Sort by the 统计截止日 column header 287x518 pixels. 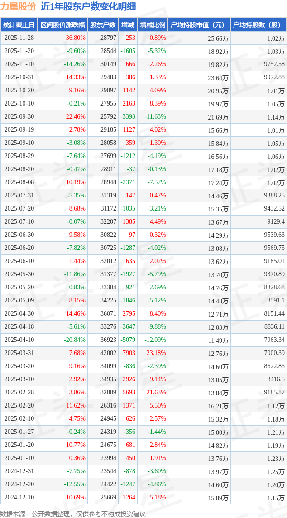click(x=19, y=25)
